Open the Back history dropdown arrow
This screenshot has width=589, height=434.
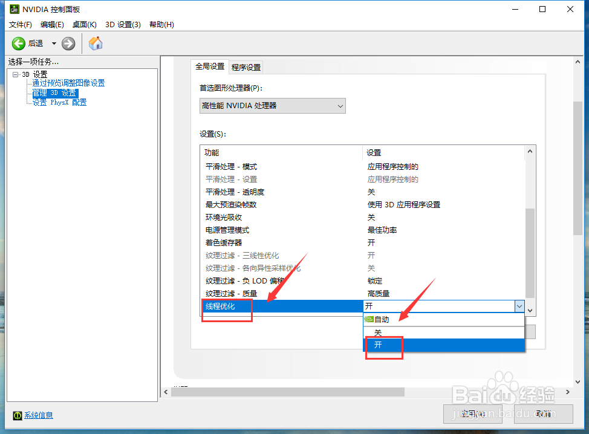[x=54, y=44]
